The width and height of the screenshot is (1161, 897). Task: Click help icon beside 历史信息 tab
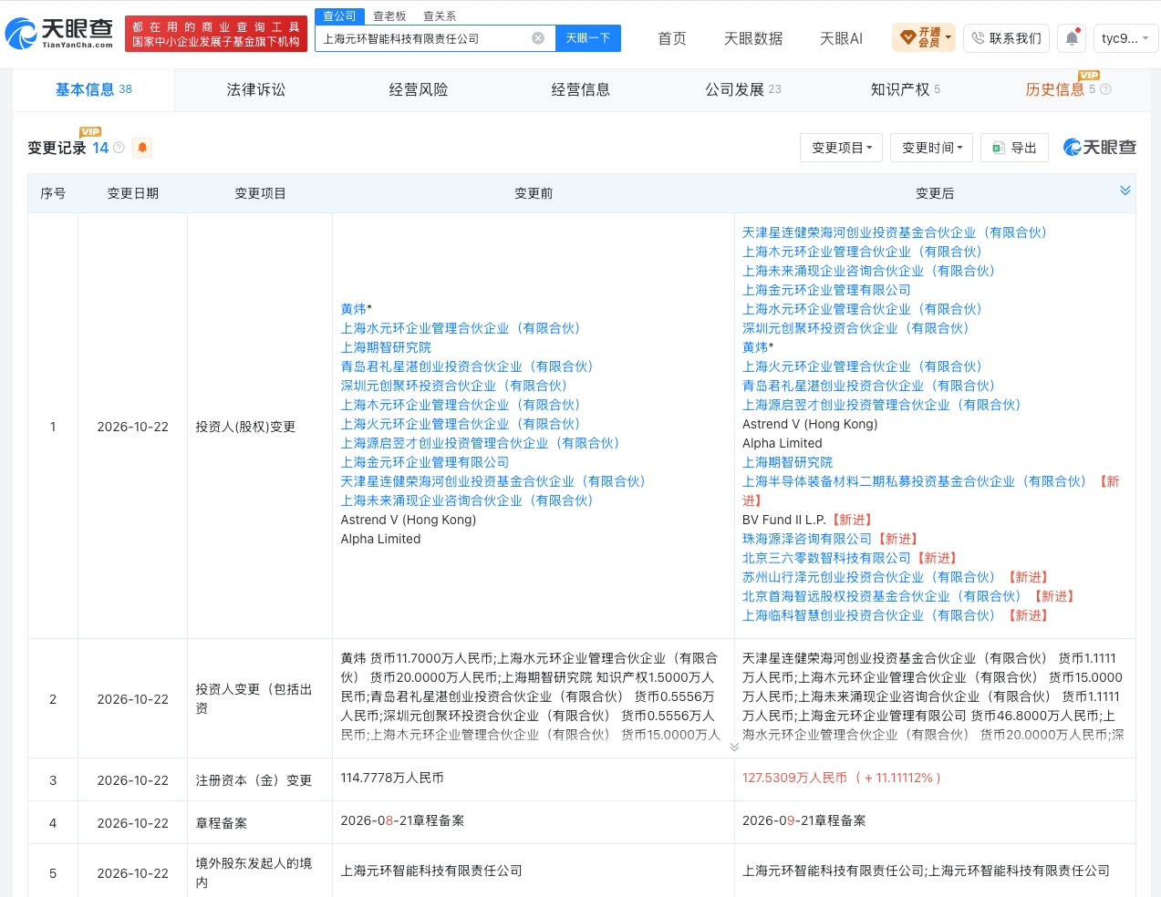tap(1106, 89)
